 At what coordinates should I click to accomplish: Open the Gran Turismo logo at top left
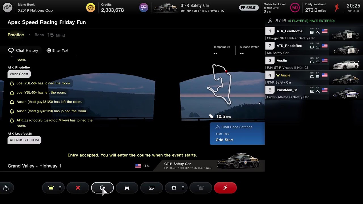pos(7,8)
